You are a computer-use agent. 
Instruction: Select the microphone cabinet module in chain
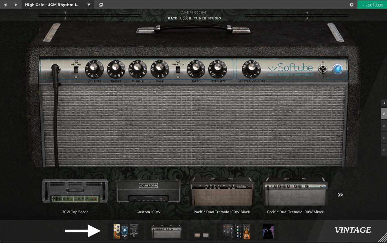click(x=202, y=235)
